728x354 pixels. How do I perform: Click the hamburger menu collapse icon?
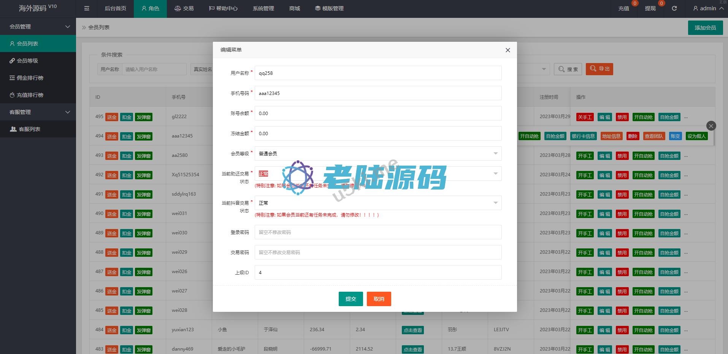(x=87, y=8)
